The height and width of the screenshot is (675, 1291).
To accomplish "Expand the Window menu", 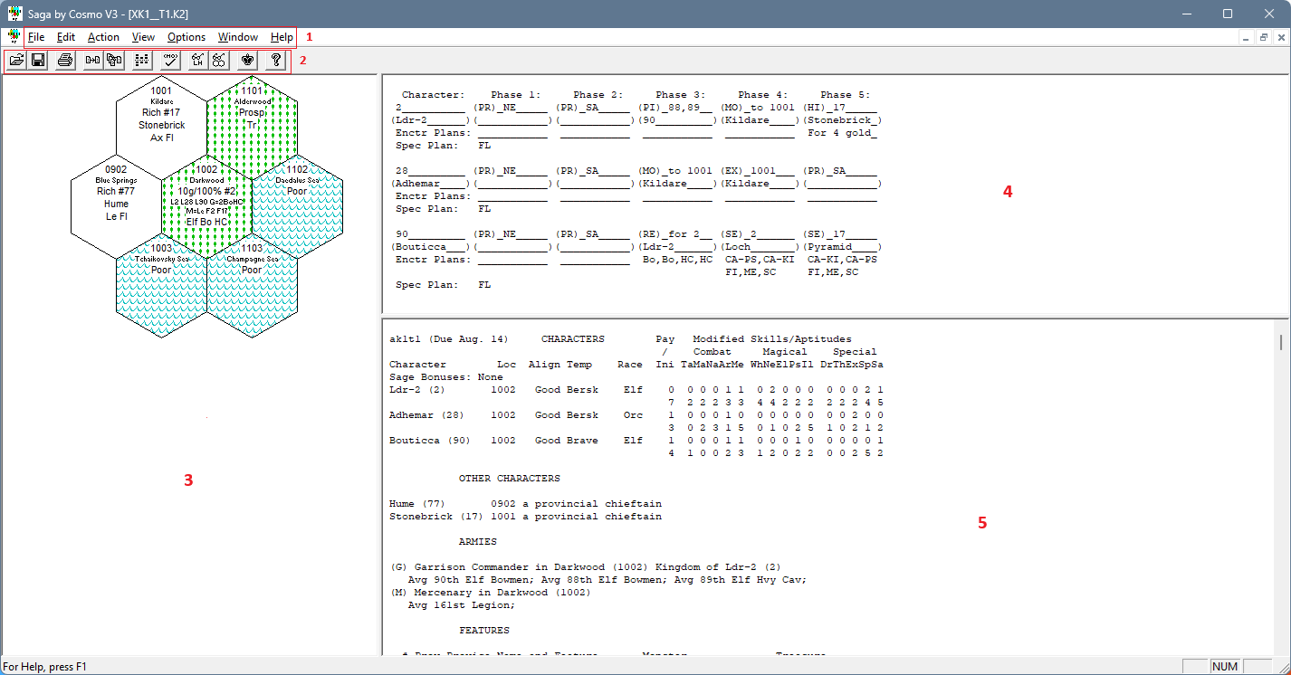I will pos(238,37).
